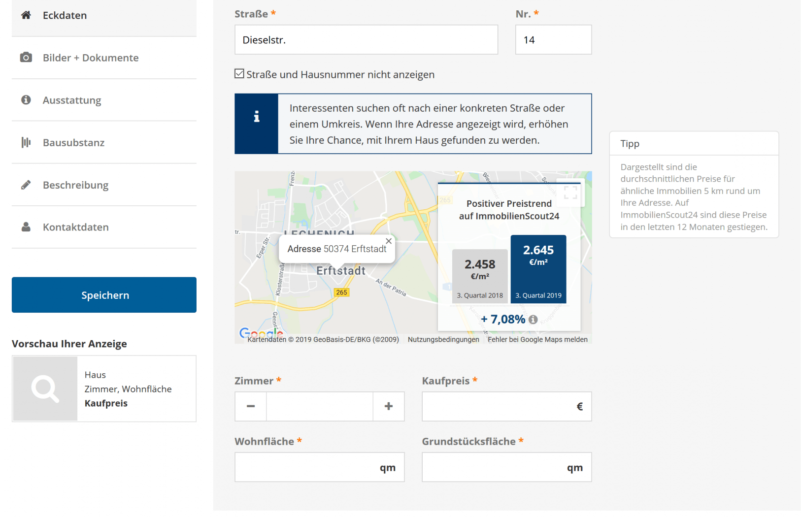Click the white info icon in the blue notice box
Viewport: 801px width, 517px height.
click(257, 117)
